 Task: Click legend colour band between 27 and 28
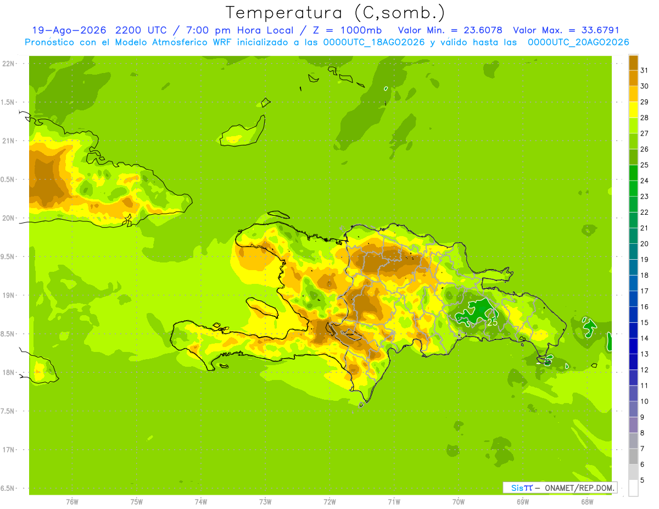[633, 125]
